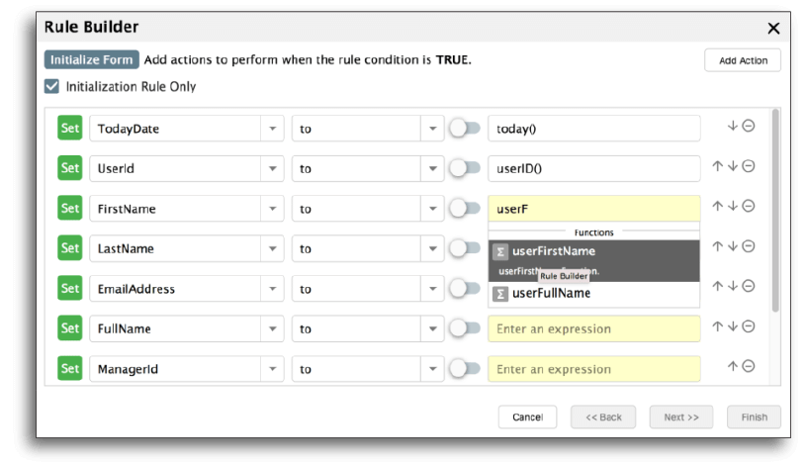Move UserId action down
Viewport: 807px width, 464px height.
pos(733,166)
